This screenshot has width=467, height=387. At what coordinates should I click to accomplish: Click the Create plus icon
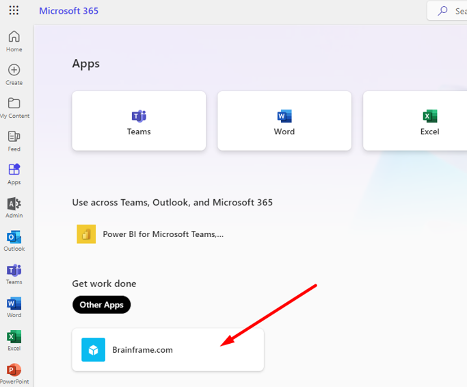[x=14, y=74]
